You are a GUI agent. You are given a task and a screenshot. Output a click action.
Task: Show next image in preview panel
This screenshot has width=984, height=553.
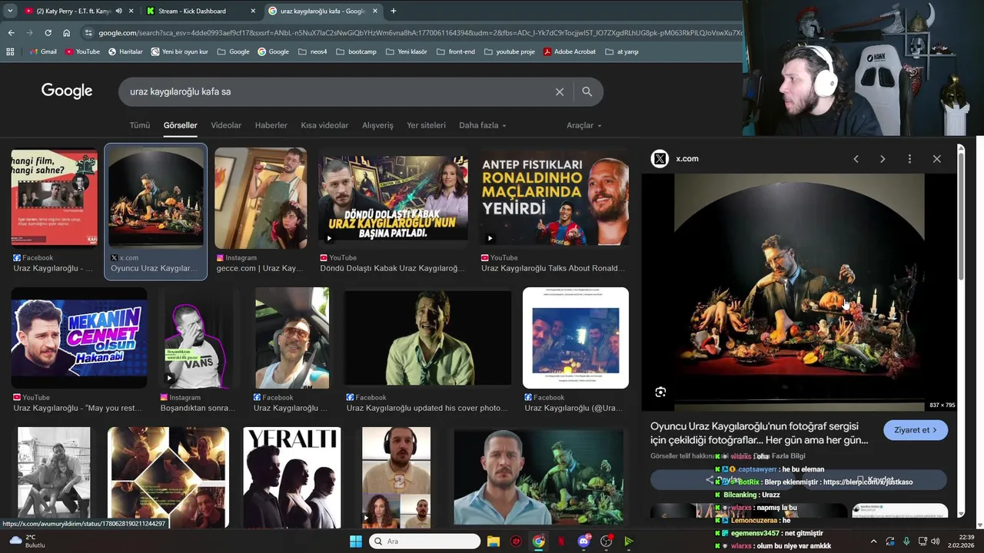click(x=883, y=158)
